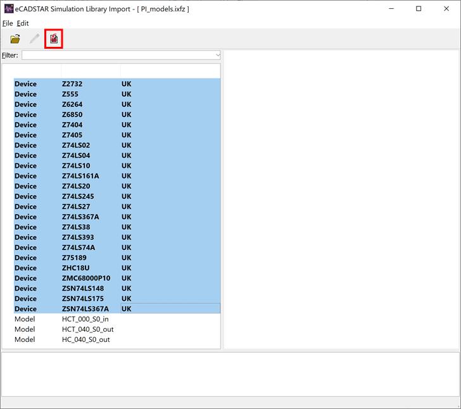Select the Z74LS10 device row
Image resolution: width=461 pixels, height=409 pixels.
pos(117,165)
